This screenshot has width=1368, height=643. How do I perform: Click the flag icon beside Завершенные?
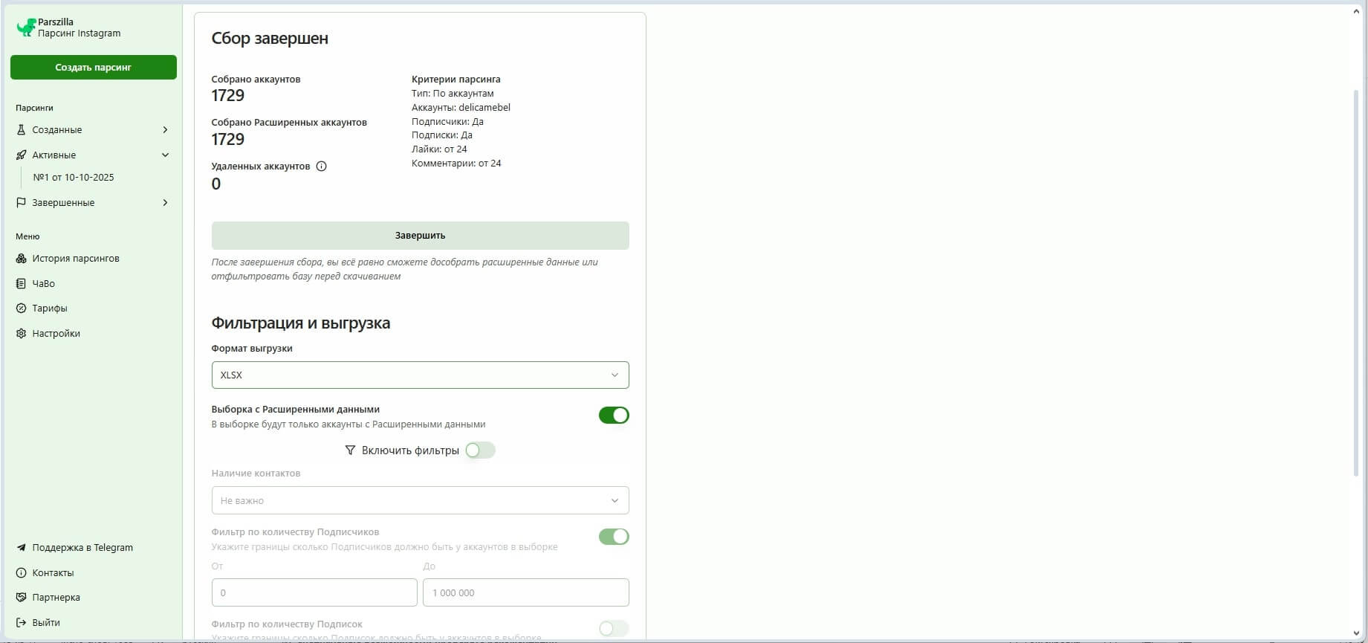(21, 202)
